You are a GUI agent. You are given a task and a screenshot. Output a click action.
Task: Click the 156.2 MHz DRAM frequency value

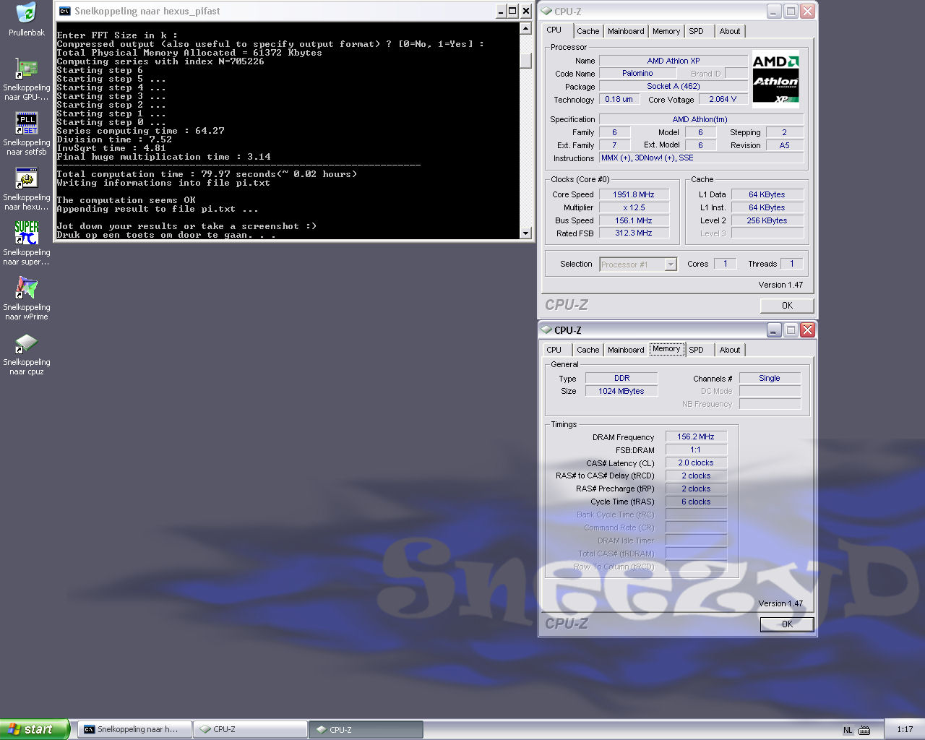tap(696, 436)
